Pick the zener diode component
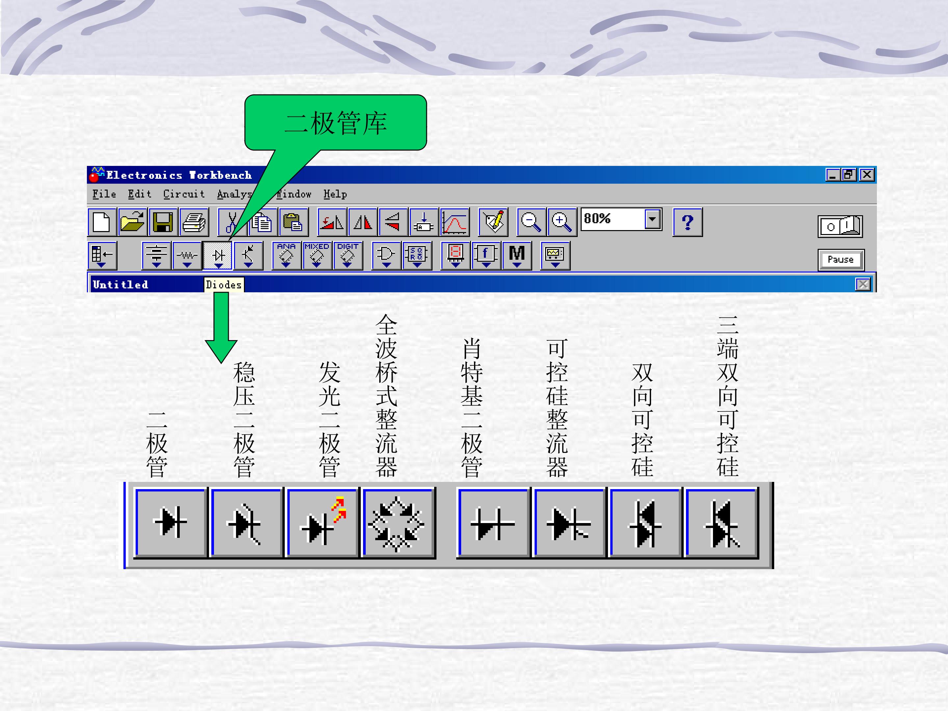Image resolution: width=948 pixels, height=711 pixels. pyautogui.click(x=247, y=522)
